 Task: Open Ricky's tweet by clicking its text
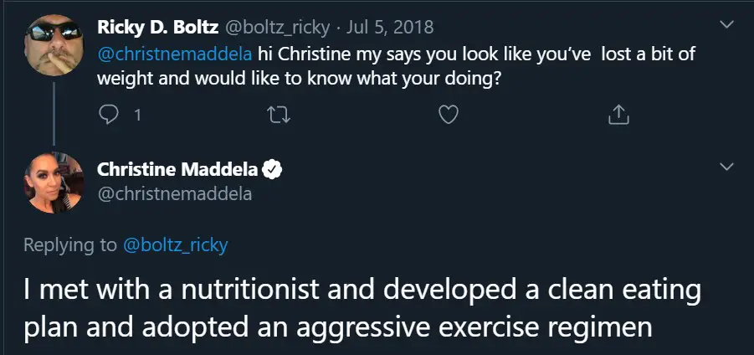396,66
